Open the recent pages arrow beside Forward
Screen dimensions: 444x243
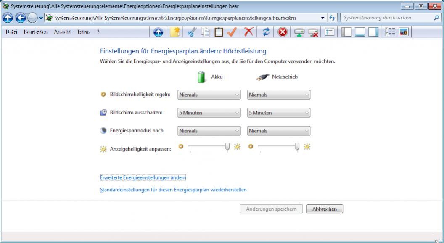point(41,18)
